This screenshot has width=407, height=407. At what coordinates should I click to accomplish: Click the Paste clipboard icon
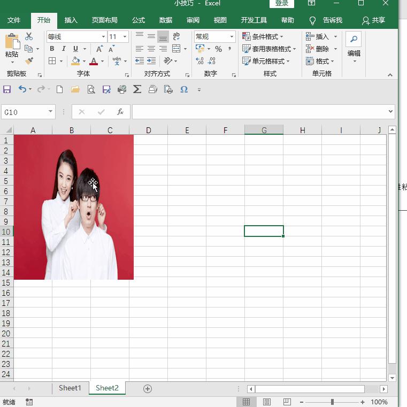12,42
